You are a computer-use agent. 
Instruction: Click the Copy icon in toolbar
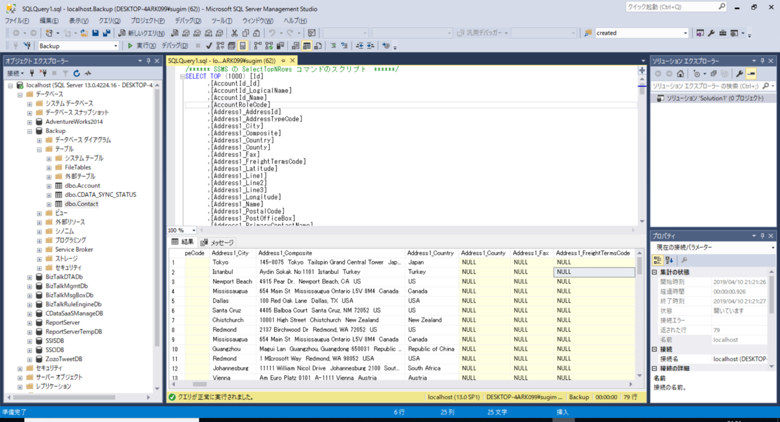coord(246,33)
